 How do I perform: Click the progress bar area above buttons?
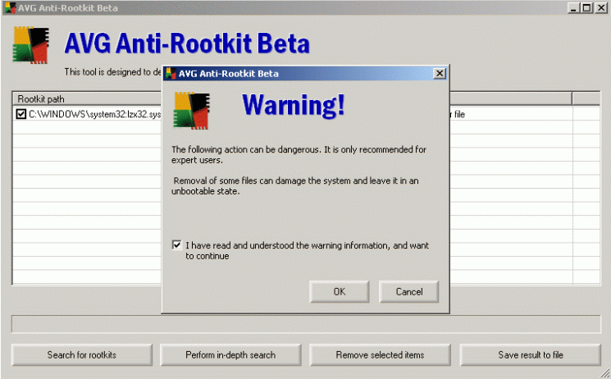[x=306, y=324]
